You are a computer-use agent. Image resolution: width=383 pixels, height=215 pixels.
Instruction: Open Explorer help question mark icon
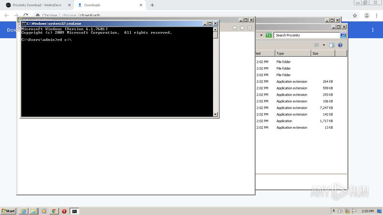point(340,45)
